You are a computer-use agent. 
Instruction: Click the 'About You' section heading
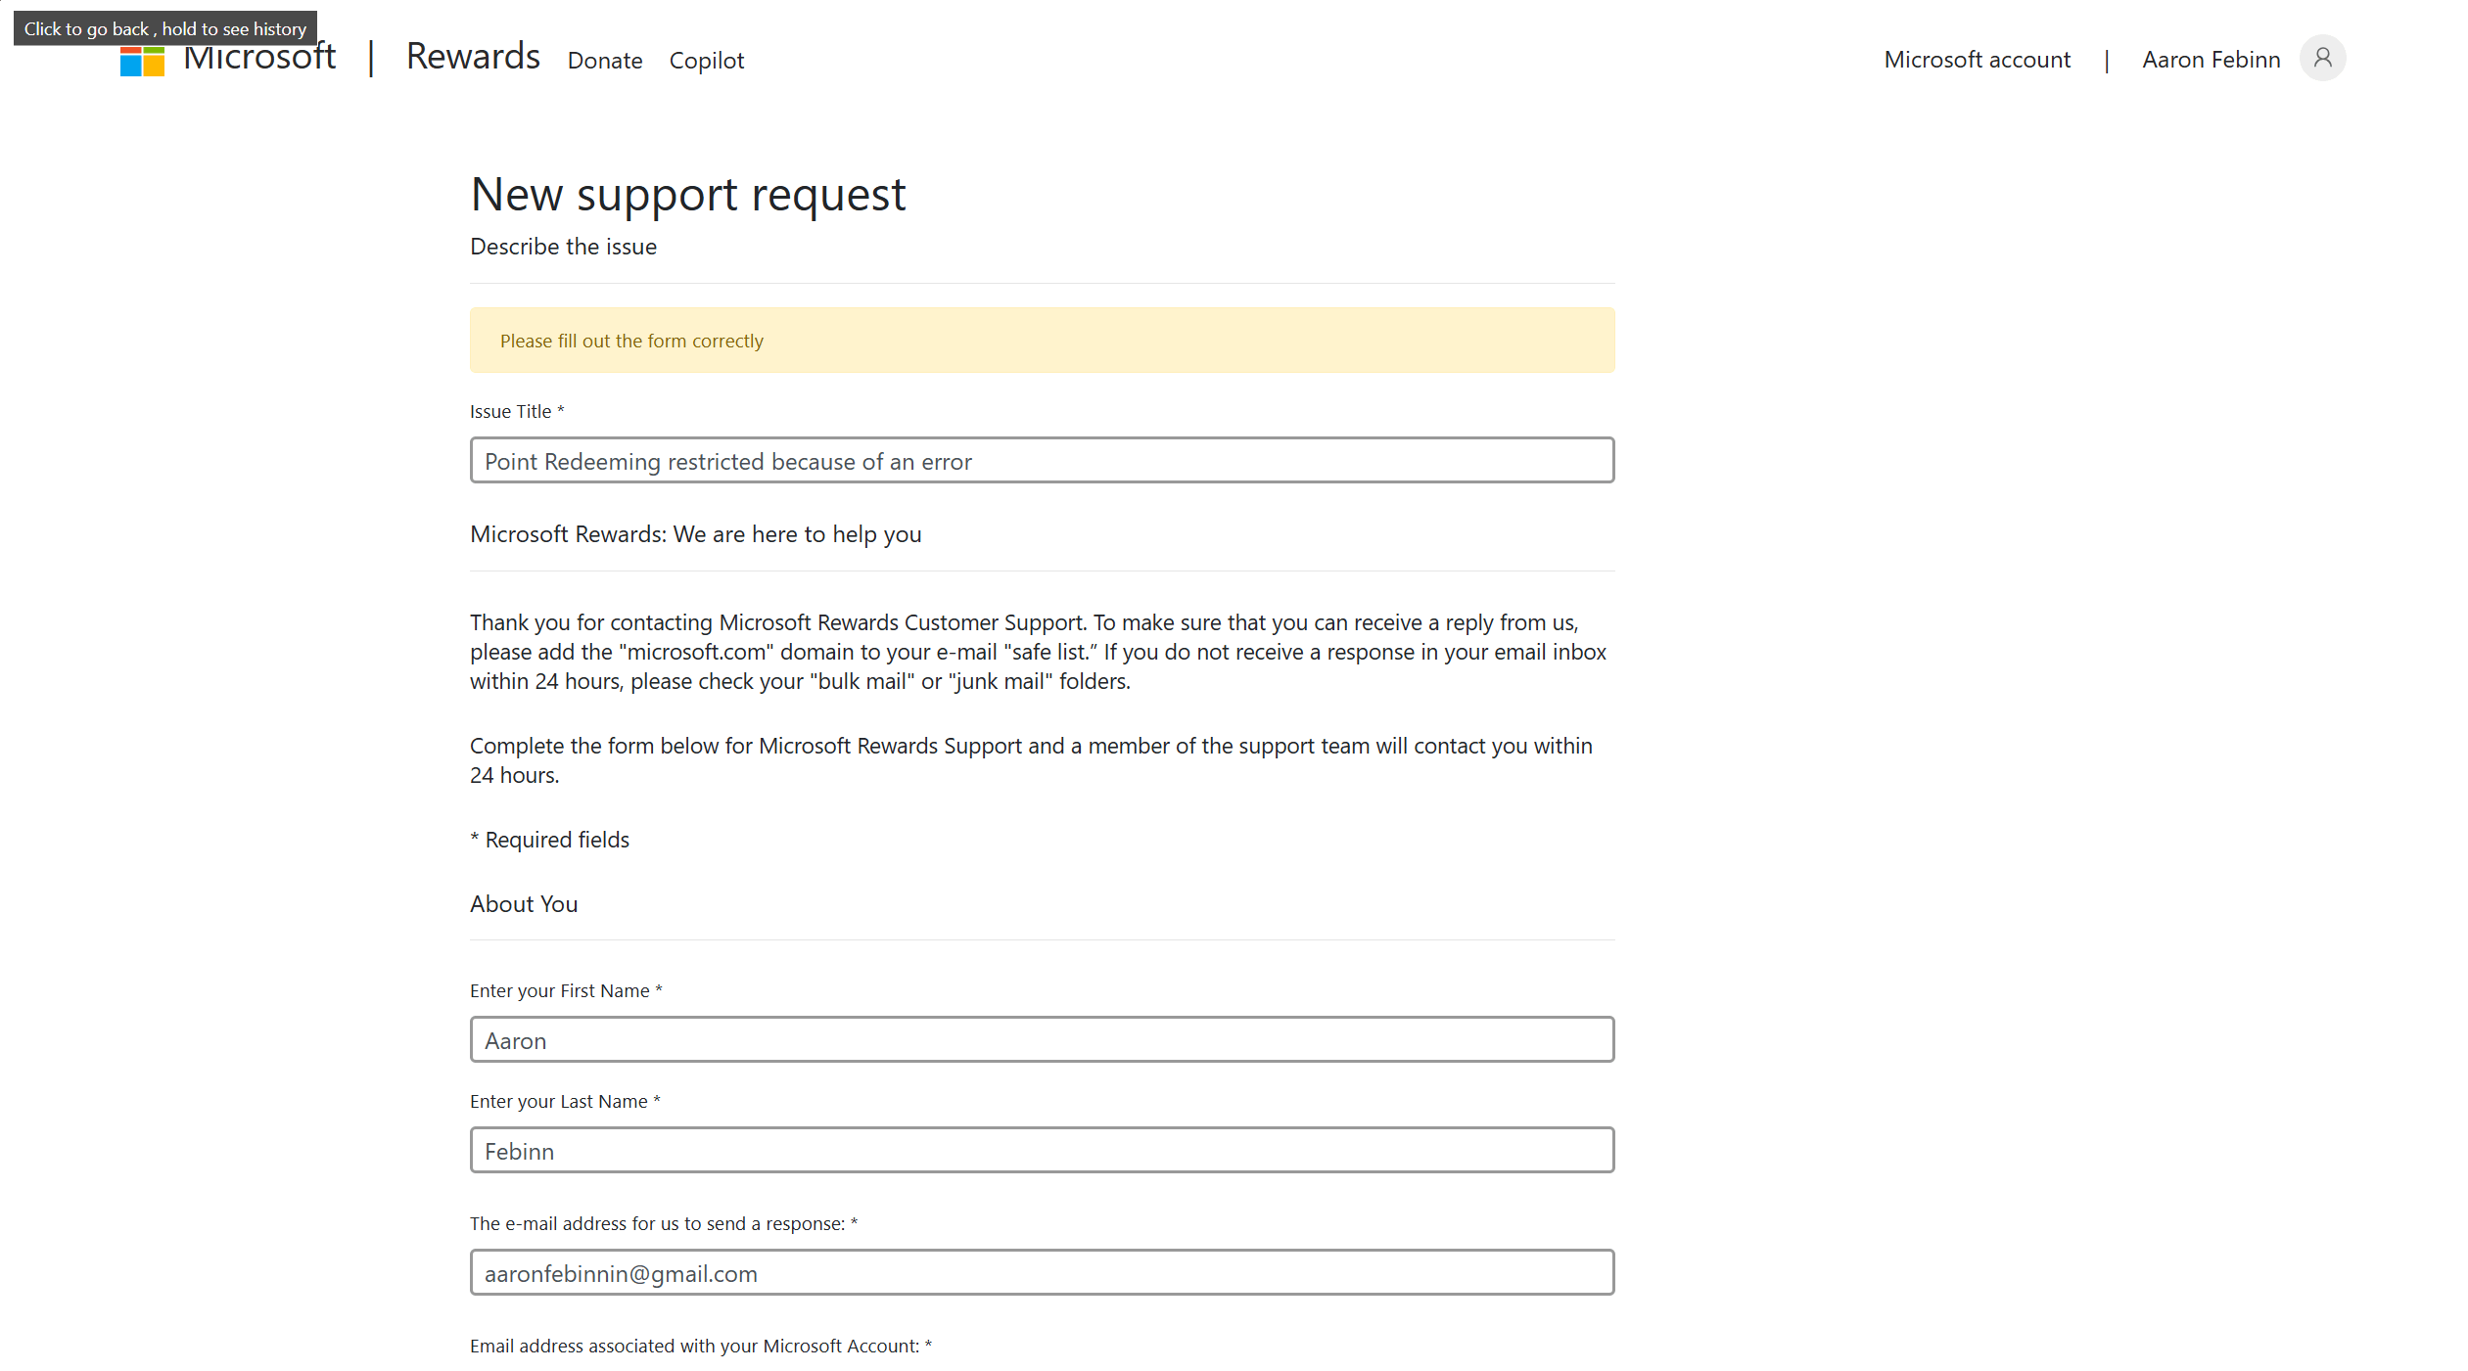coord(524,904)
